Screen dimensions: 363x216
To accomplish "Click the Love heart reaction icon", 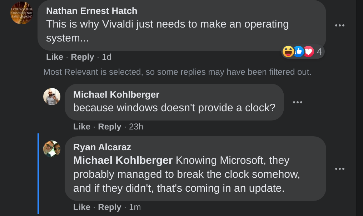I will coord(308,52).
